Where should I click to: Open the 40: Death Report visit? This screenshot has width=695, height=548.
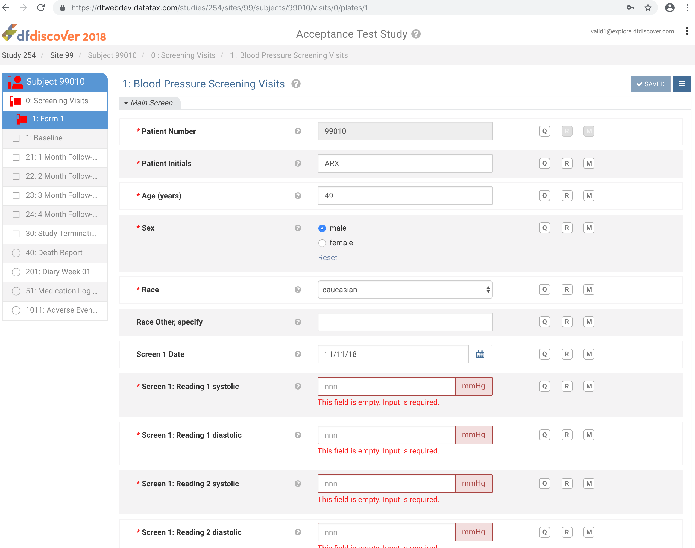coord(54,253)
